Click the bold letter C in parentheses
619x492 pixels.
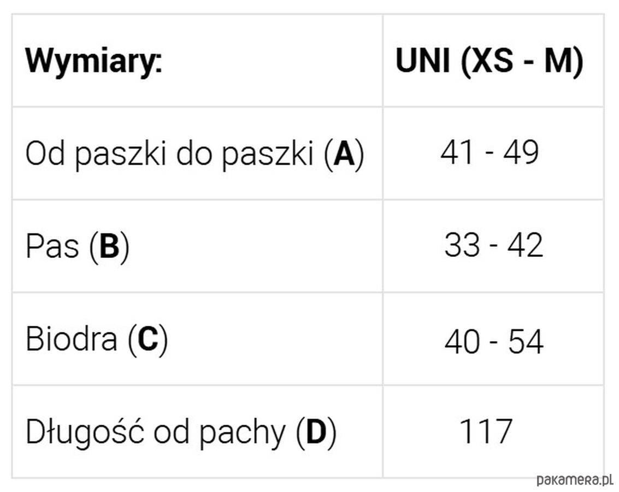[148, 339]
